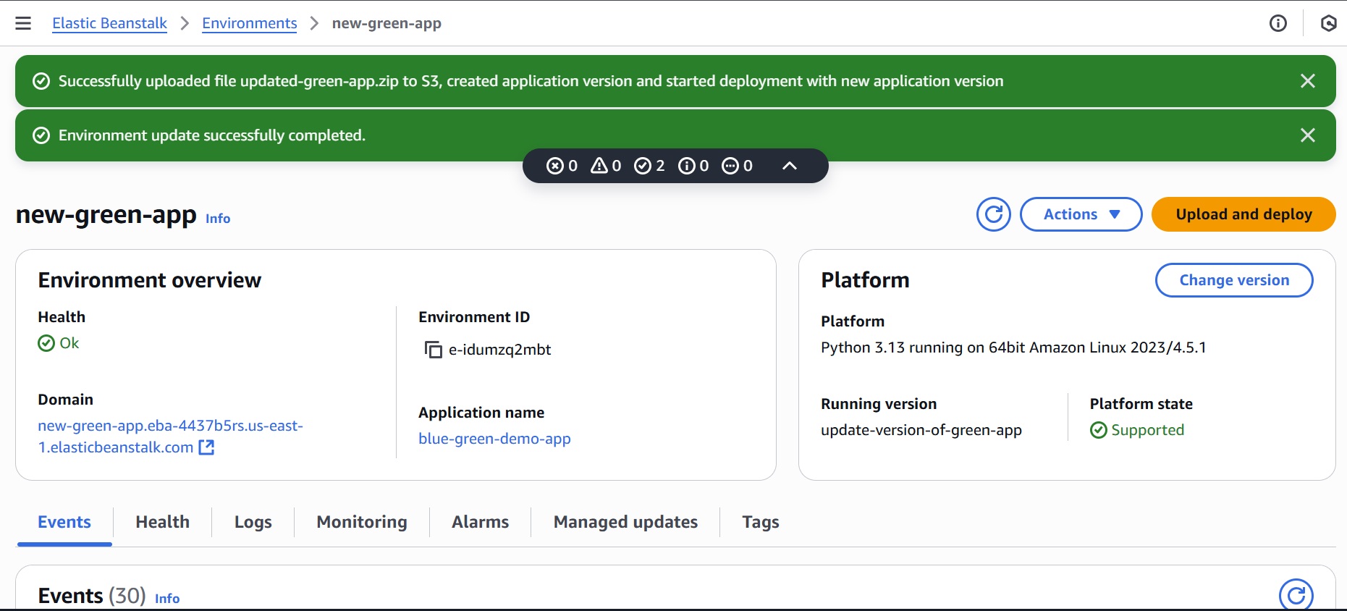
Task: Click the Change version button
Action: coord(1233,280)
